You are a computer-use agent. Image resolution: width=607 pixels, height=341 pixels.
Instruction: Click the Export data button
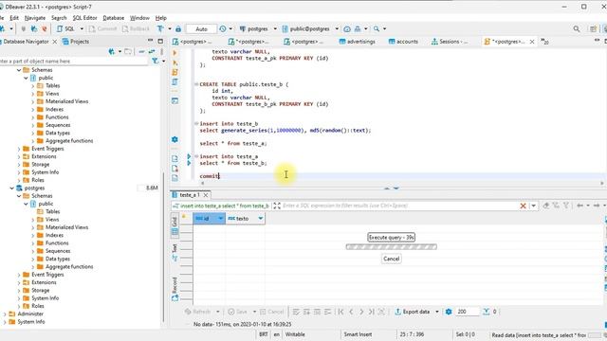tap(413, 312)
